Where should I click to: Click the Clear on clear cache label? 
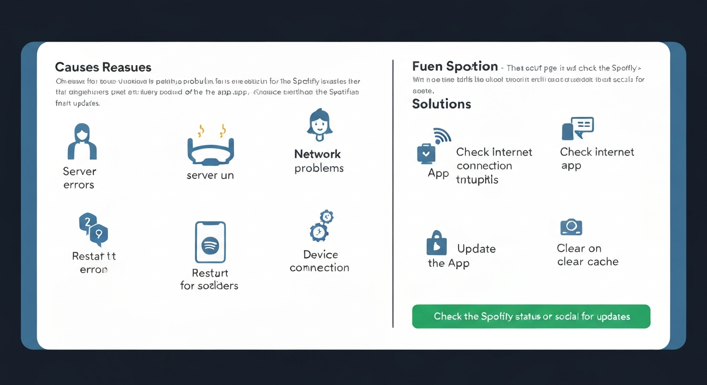(x=587, y=255)
